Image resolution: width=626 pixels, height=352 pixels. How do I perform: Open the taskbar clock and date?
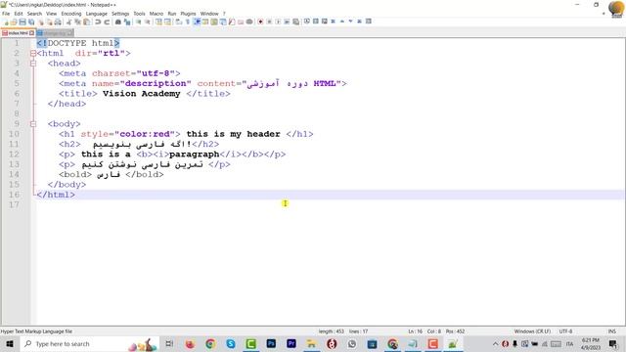tap(591, 343)
